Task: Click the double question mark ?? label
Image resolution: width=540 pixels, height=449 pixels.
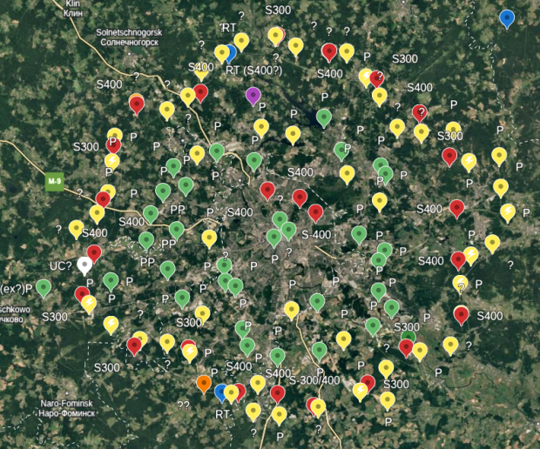Action: 183,405
